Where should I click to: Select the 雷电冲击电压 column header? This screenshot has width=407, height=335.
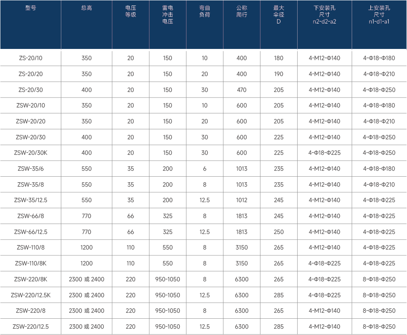[x=167, y=15]
